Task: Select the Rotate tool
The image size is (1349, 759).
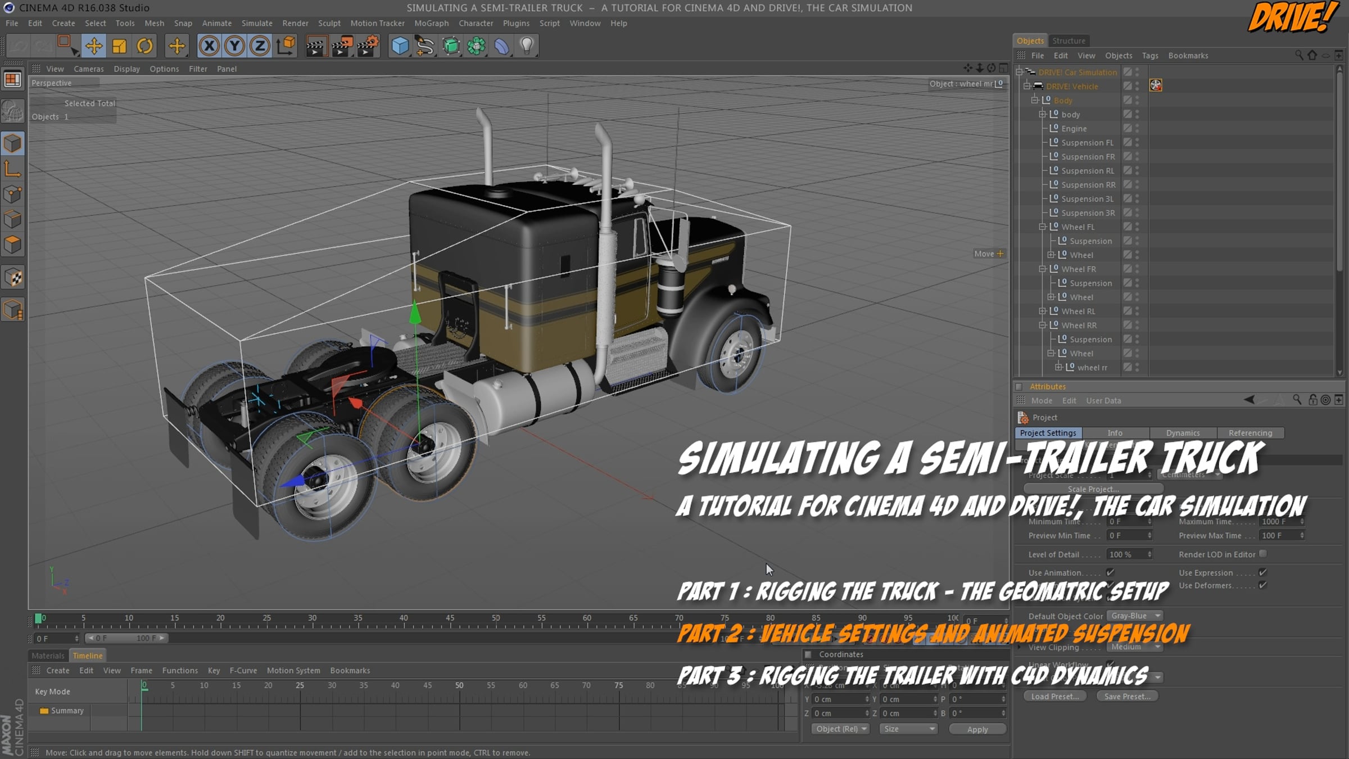Action: (x=144, y=46)
